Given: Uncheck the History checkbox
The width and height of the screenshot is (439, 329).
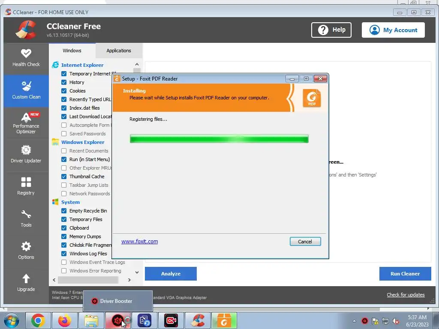Looking at the screenshot, I should coord(64,82).
